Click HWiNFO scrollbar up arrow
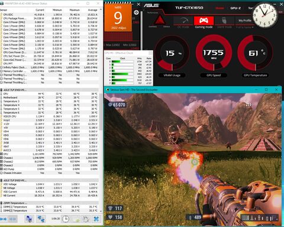This screenshot has height=227, width=284. pyautogui.click(x=101, y=9)
